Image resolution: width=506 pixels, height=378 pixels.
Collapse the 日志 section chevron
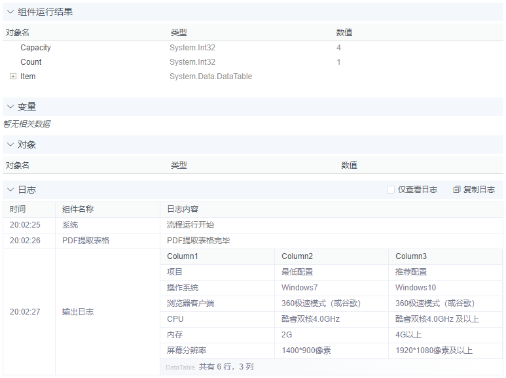pyautogui.click(x=10, y=190)
